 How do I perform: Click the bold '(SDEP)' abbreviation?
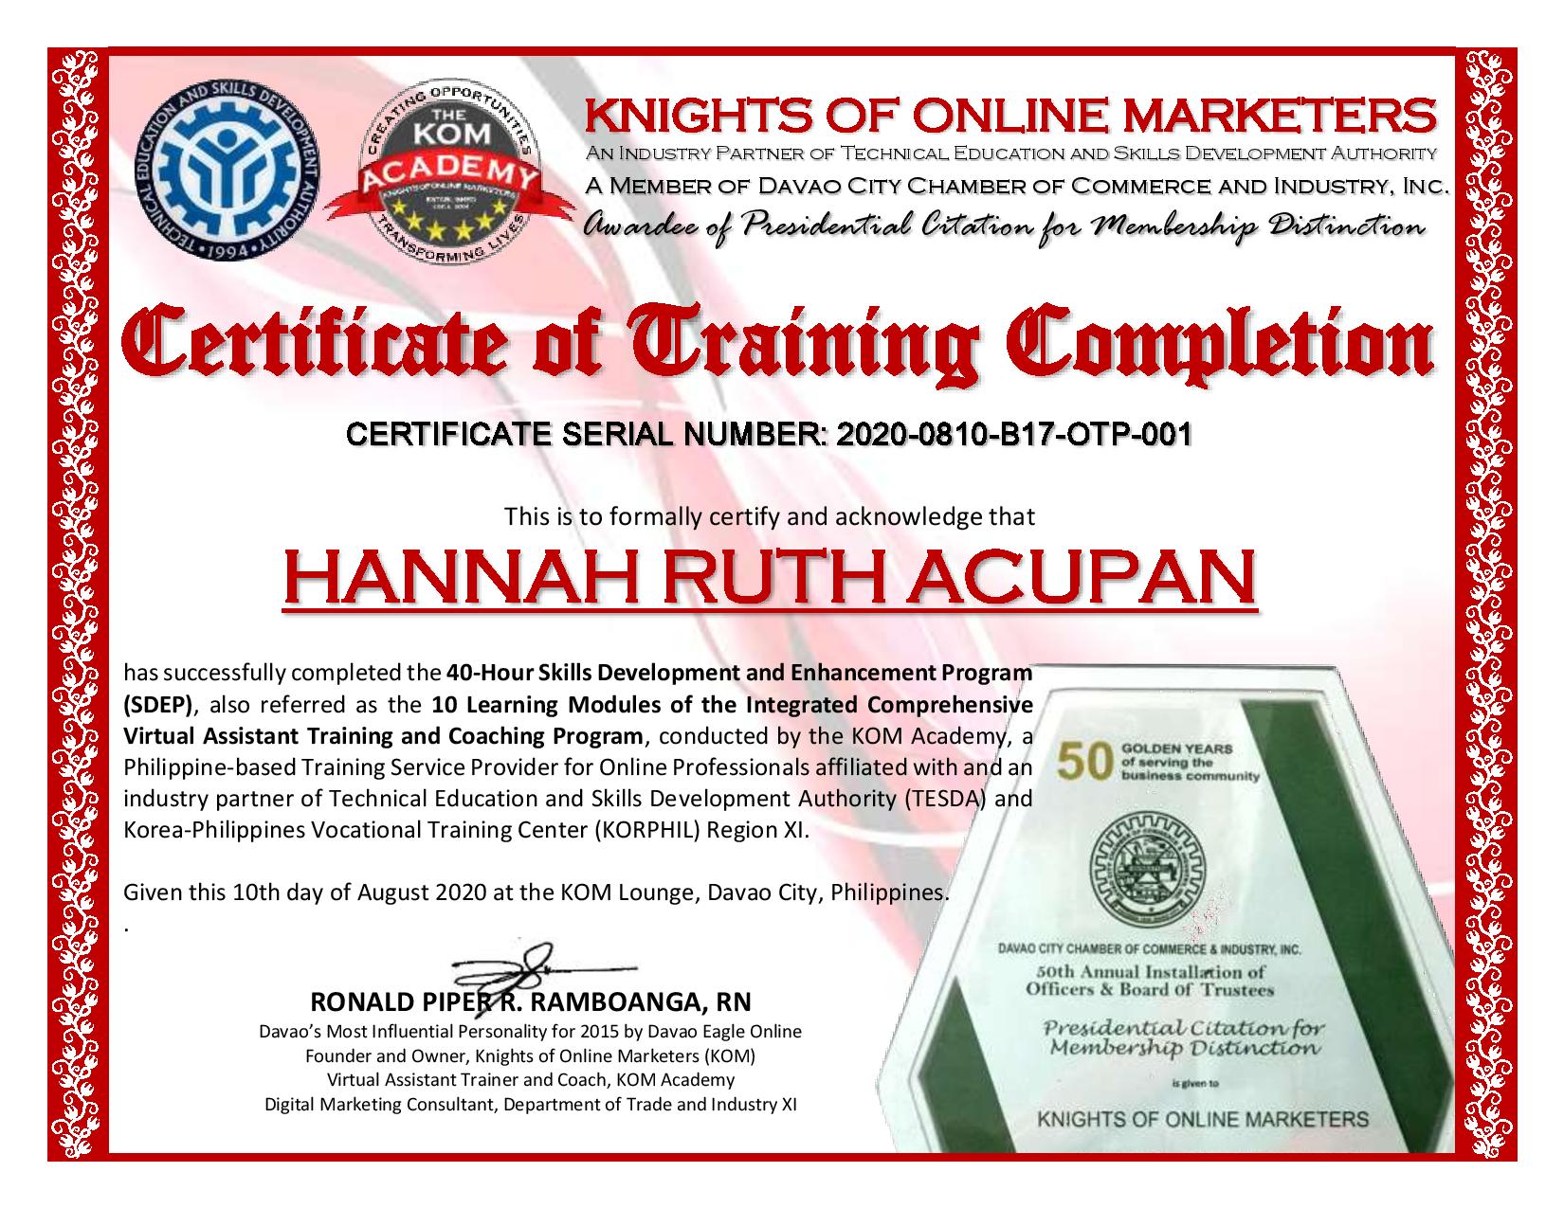point(158,705)
